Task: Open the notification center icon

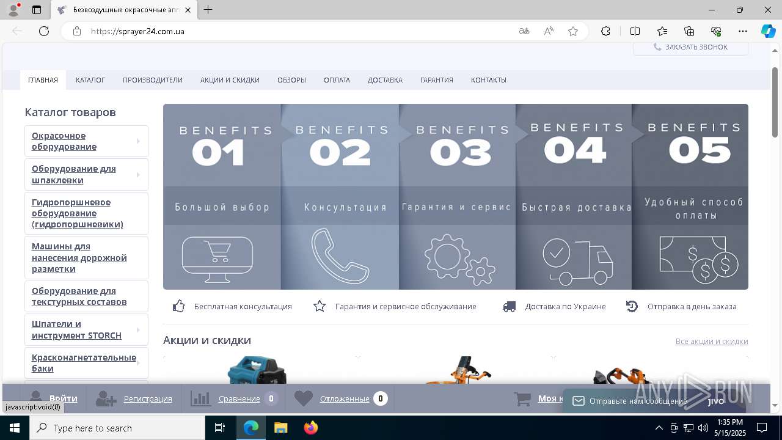Action: 762,428
